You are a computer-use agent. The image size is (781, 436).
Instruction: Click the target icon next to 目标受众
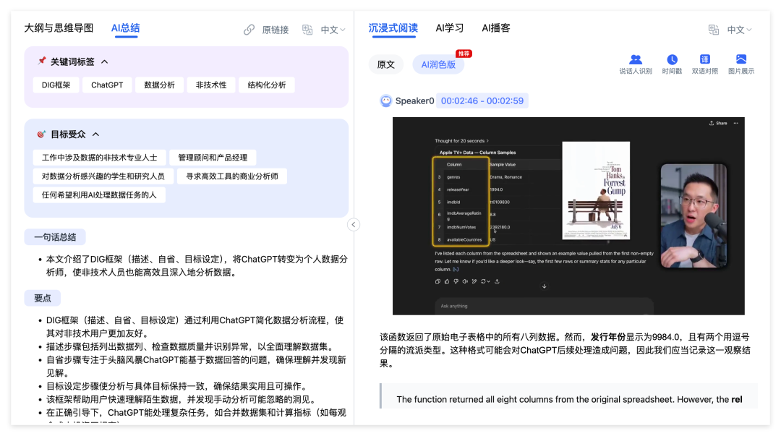tap(42, 134)
